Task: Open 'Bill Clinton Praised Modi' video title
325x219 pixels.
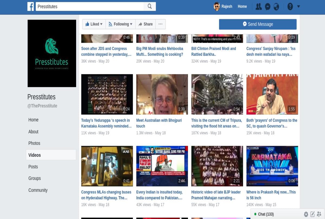Action: [x=214, y=51]
